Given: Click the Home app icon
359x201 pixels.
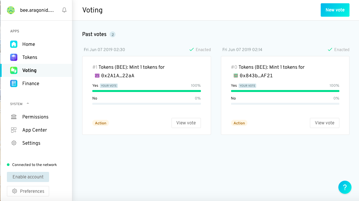Looking at the screenshot, I should click(x=14, y=44).
